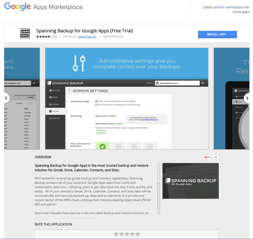Click the sliders icon in blue banner

click(x=79, y=63)
